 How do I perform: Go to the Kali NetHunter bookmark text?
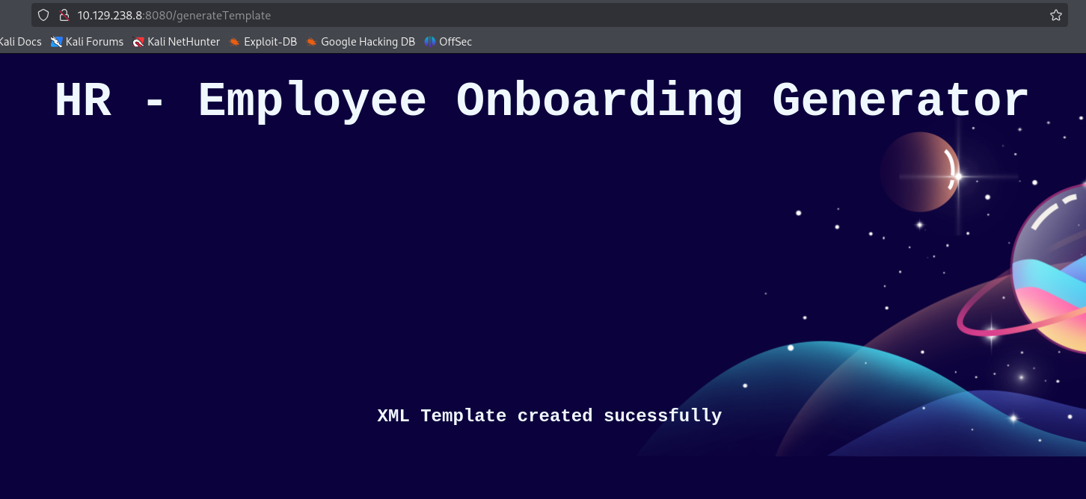(x=183, y=42)
